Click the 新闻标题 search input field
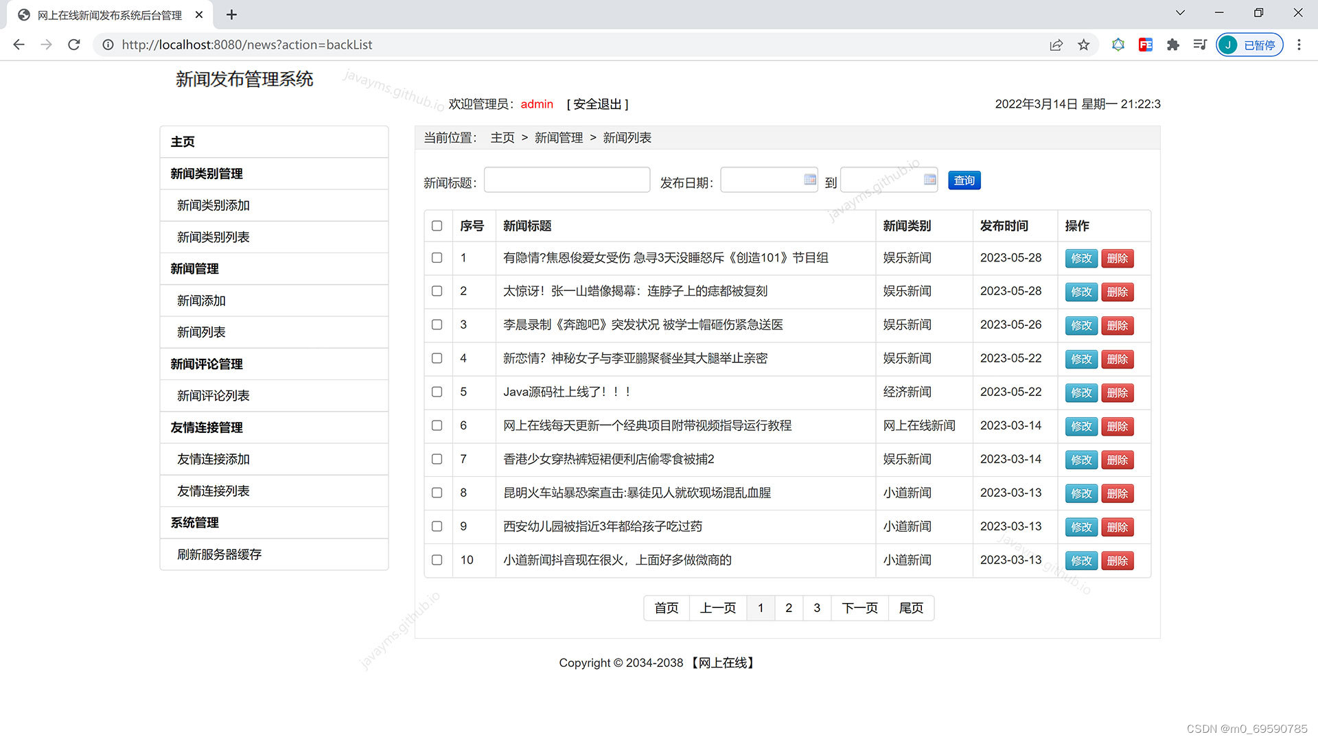This screenshot has width=1318, height=741. pos(567,180)
